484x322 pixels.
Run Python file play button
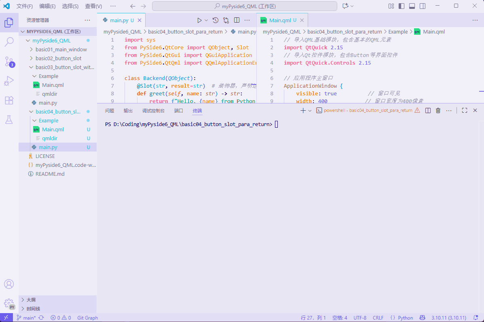[x=199, y=20]
